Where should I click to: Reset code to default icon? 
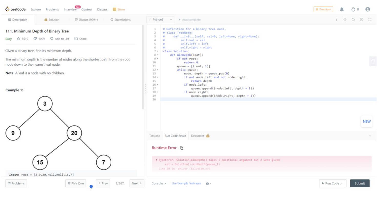point(353,20)
